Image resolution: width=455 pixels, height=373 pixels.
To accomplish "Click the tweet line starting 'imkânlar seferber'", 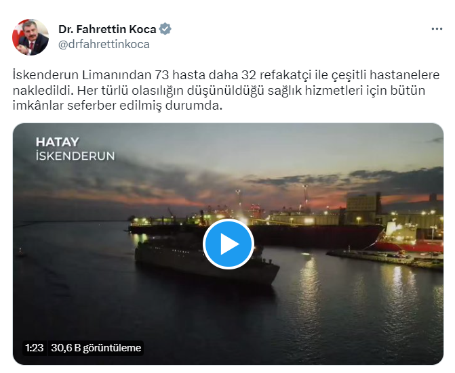I will 117,106.
